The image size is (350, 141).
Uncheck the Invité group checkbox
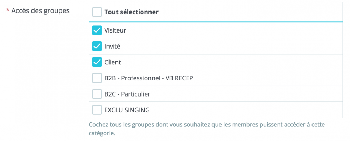pyautogui.click(x=97, y=46)
